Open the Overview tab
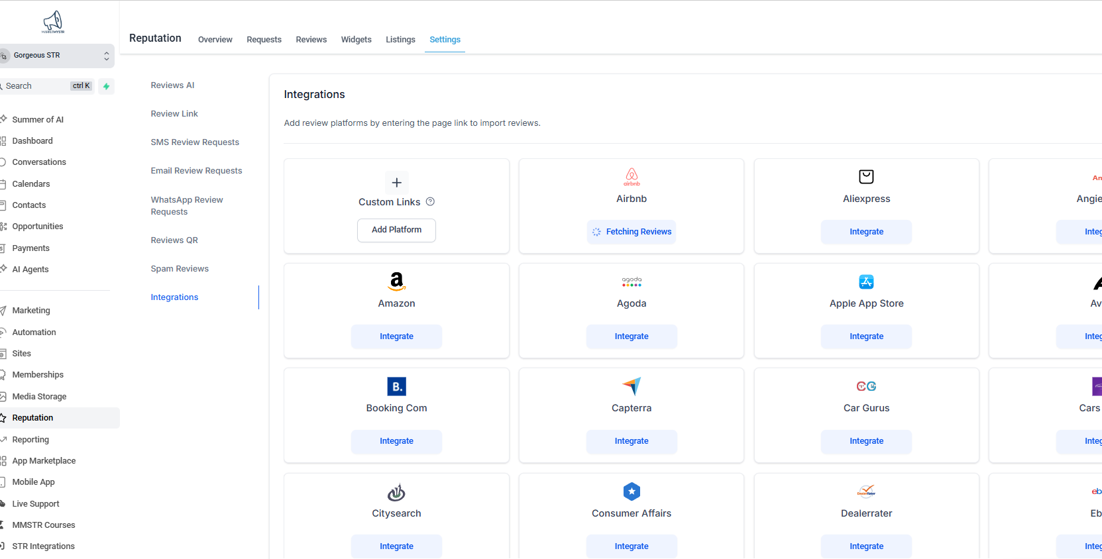Viewport: 1102px width, 559px height. tap(215, 40)
